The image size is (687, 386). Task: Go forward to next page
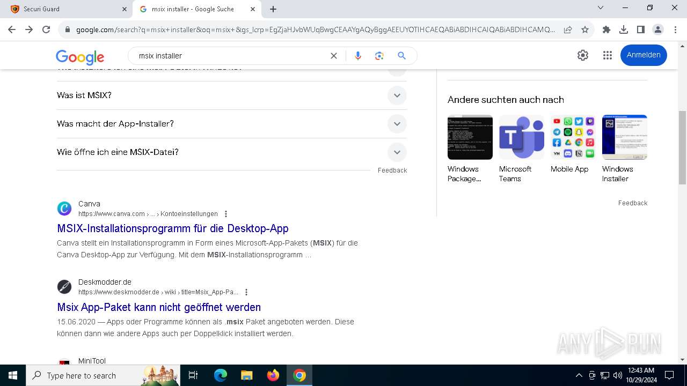pyautogui.click(x=29, y=29)
